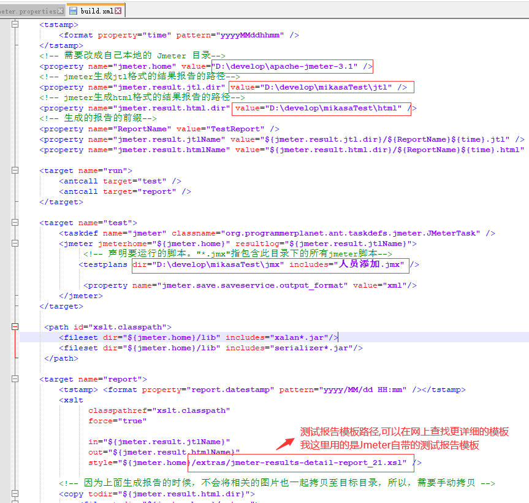Click the force="true" attribute line
The width and height of the screenshot is (529, 503).
pyautogui.click(x=118, y=421)
